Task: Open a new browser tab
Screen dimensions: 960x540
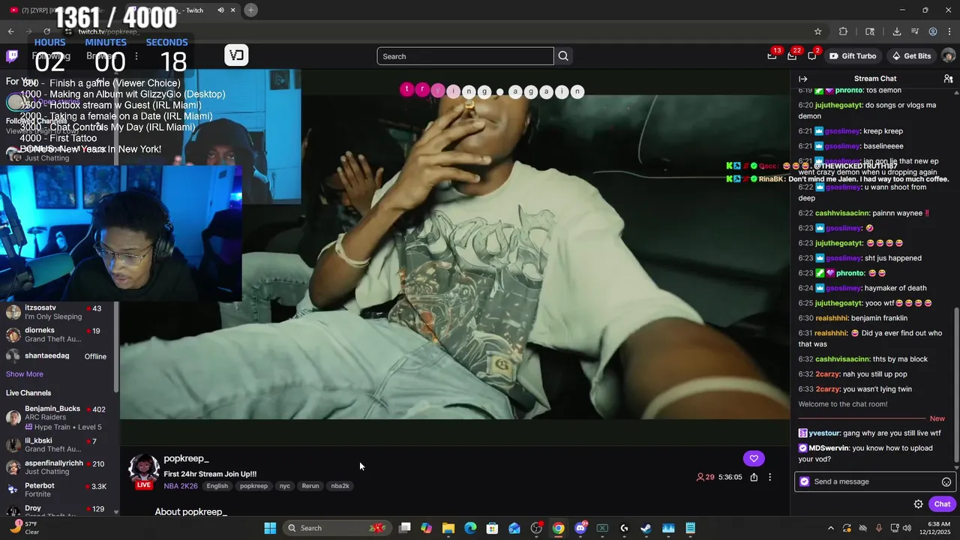Action: click(250, 10)
